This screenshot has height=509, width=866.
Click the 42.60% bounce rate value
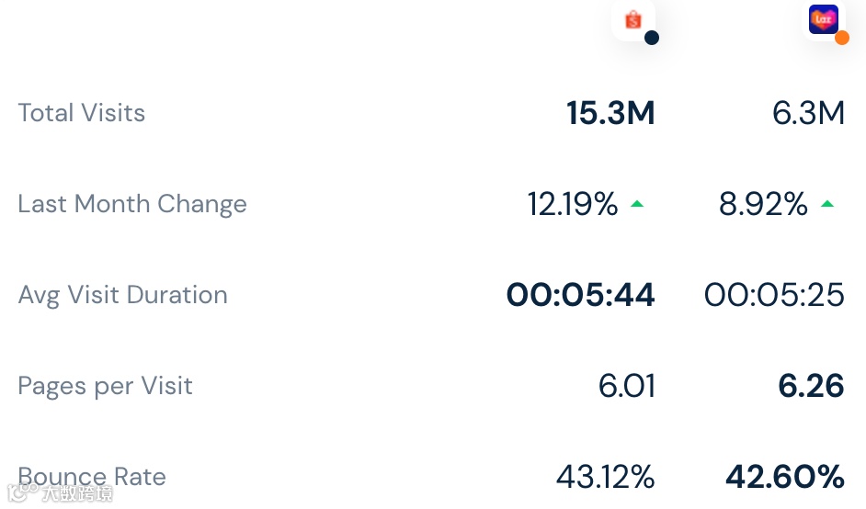[x=784, y=477]
